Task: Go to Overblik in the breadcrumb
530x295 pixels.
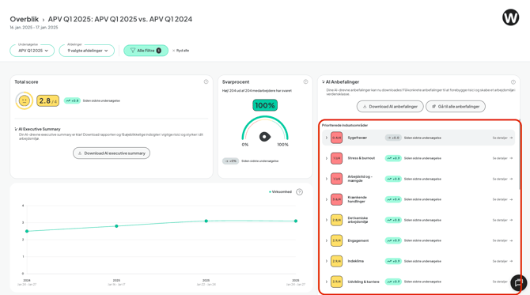Action: click(x=25, y=19)
